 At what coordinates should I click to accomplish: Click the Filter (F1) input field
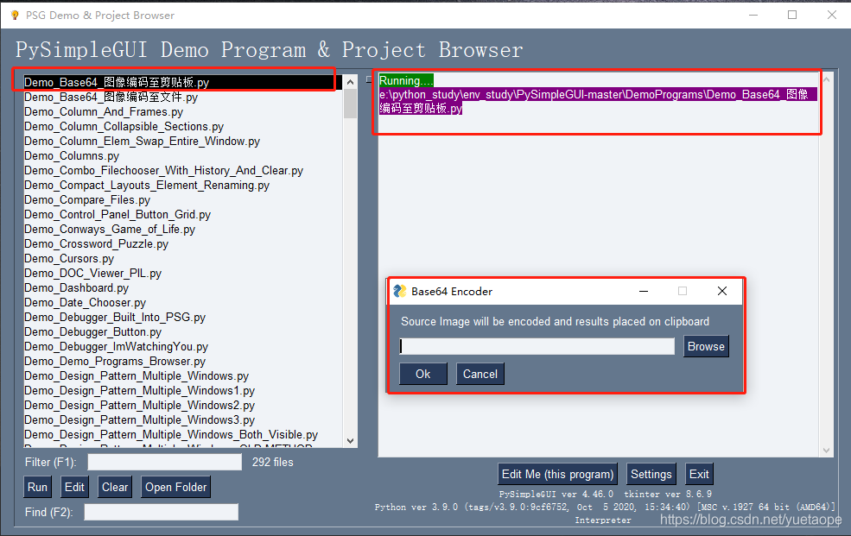pos(165,462)
